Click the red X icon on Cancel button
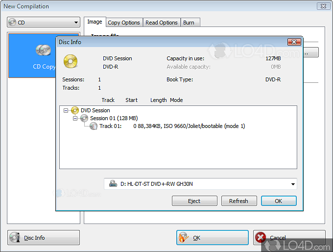The width and height of the screenshot is (333, 252). (261, 237)
